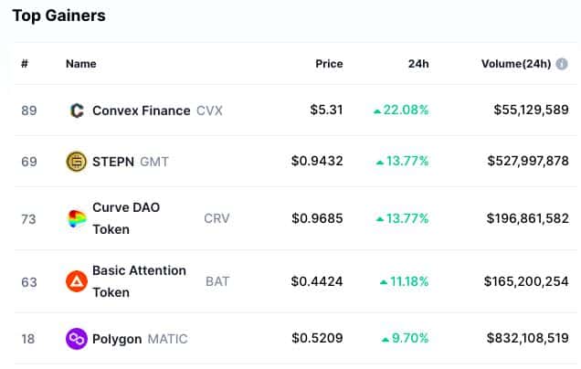Click the STEPN gold coin icon

(77, 162)
